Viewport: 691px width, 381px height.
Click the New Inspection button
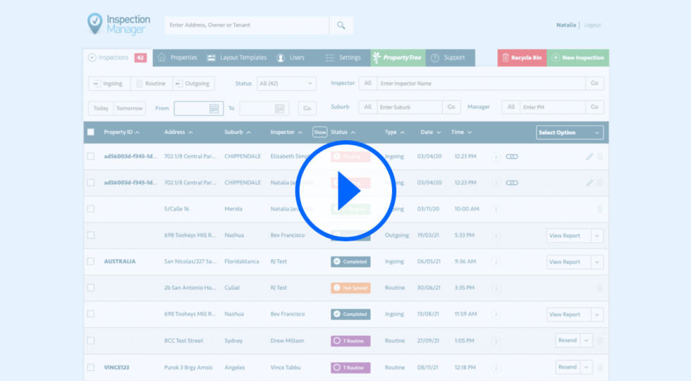577,58
